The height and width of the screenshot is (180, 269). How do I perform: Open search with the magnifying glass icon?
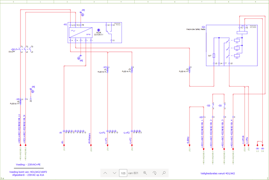pyautogui.click(x=164, y=172)
